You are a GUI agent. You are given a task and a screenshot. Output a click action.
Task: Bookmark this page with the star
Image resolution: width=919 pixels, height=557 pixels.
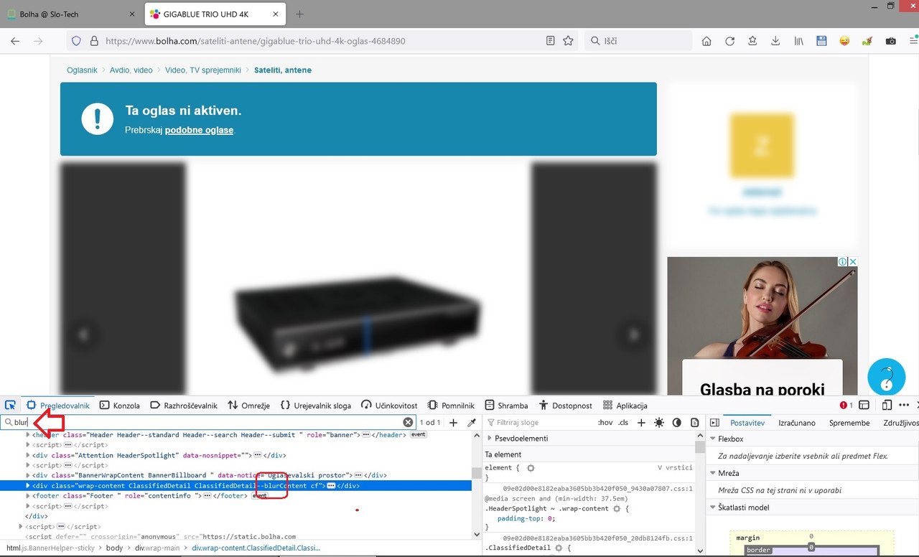click(x=568, y=41)
